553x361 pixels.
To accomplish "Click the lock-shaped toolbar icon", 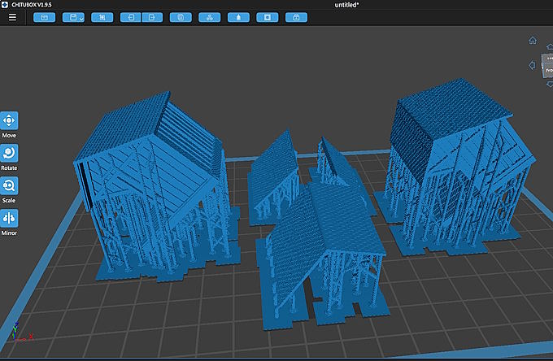I will pos(296,17).
